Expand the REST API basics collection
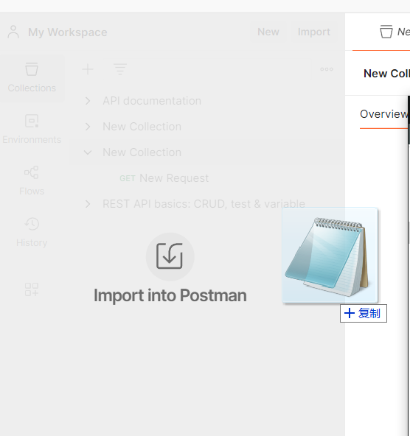This screenshot has height=436, width=410. [x=88, y=204]
